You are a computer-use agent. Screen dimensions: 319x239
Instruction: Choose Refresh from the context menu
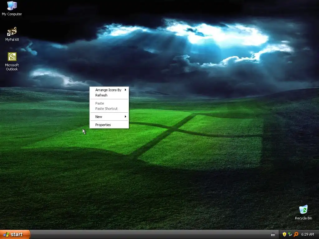(x=109, y=95)
